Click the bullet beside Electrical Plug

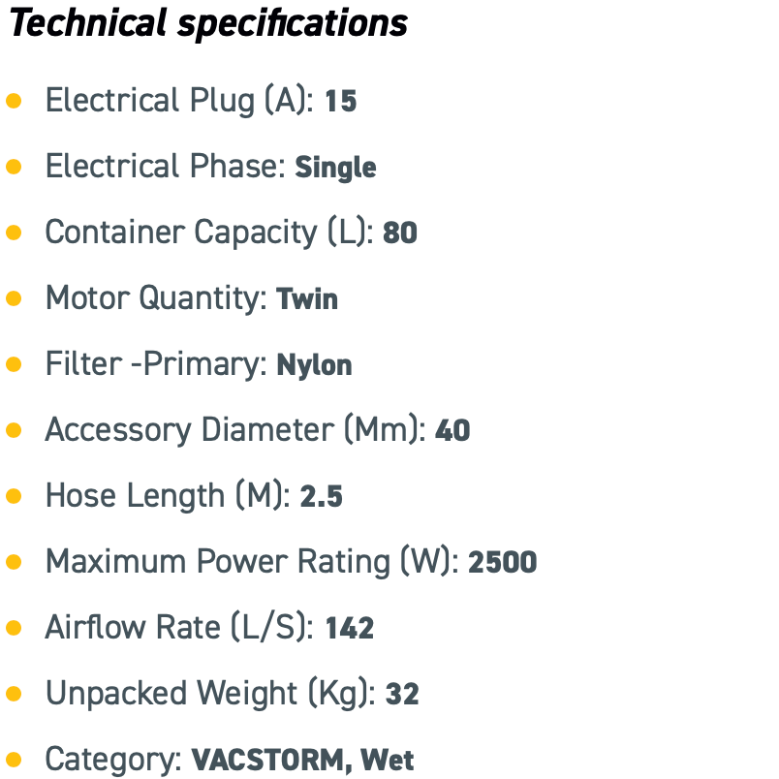click(x=14, y=101)
